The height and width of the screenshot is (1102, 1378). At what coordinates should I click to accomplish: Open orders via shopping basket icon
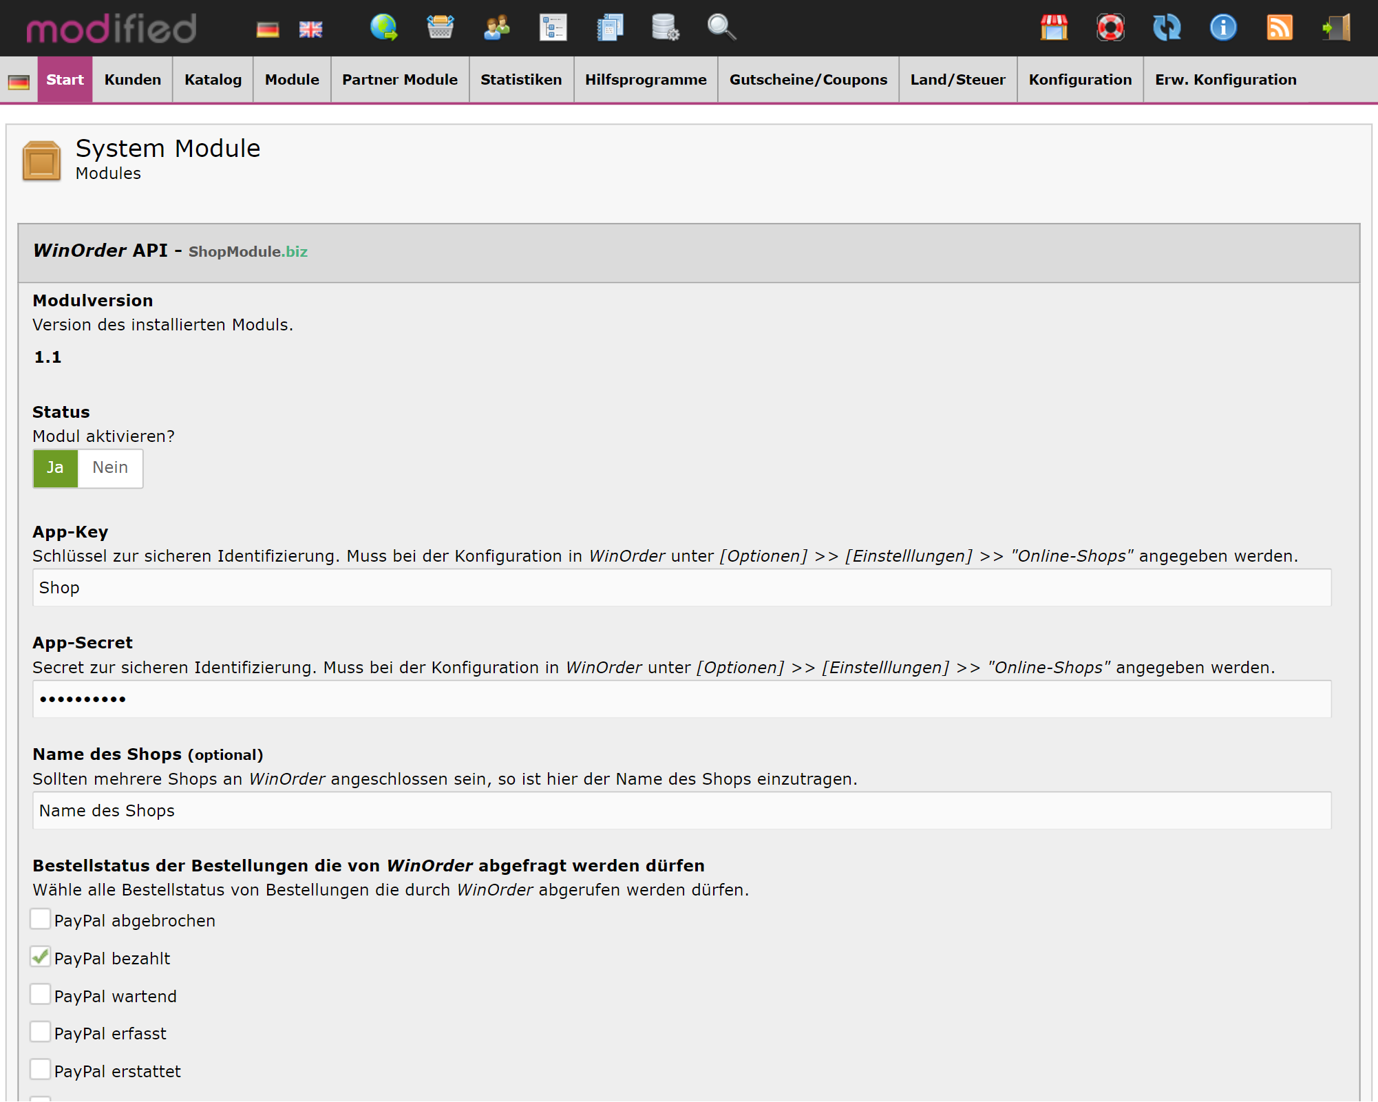(441, 28)
